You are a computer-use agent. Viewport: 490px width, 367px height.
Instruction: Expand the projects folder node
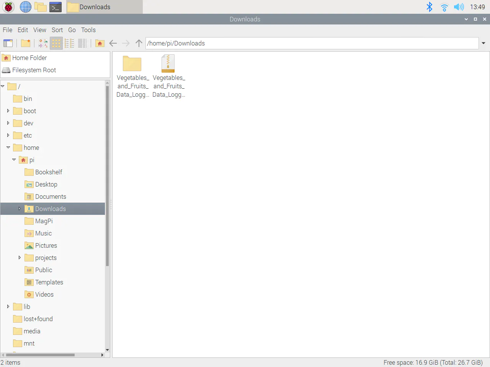pyautogui.click(x=20, y=258)
